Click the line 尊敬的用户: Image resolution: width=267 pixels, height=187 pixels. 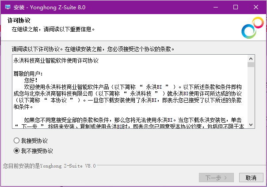click(x=28, y=74)
